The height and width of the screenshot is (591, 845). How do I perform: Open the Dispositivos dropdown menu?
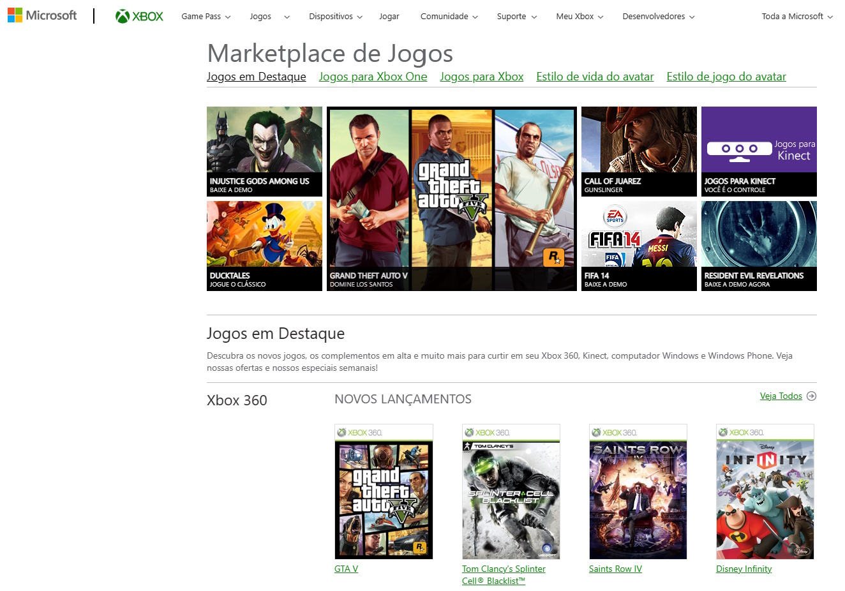(x=336, y=17)
